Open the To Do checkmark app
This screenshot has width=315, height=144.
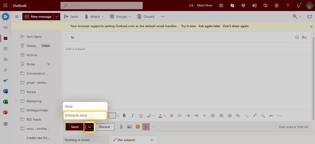tap(6, 80)
